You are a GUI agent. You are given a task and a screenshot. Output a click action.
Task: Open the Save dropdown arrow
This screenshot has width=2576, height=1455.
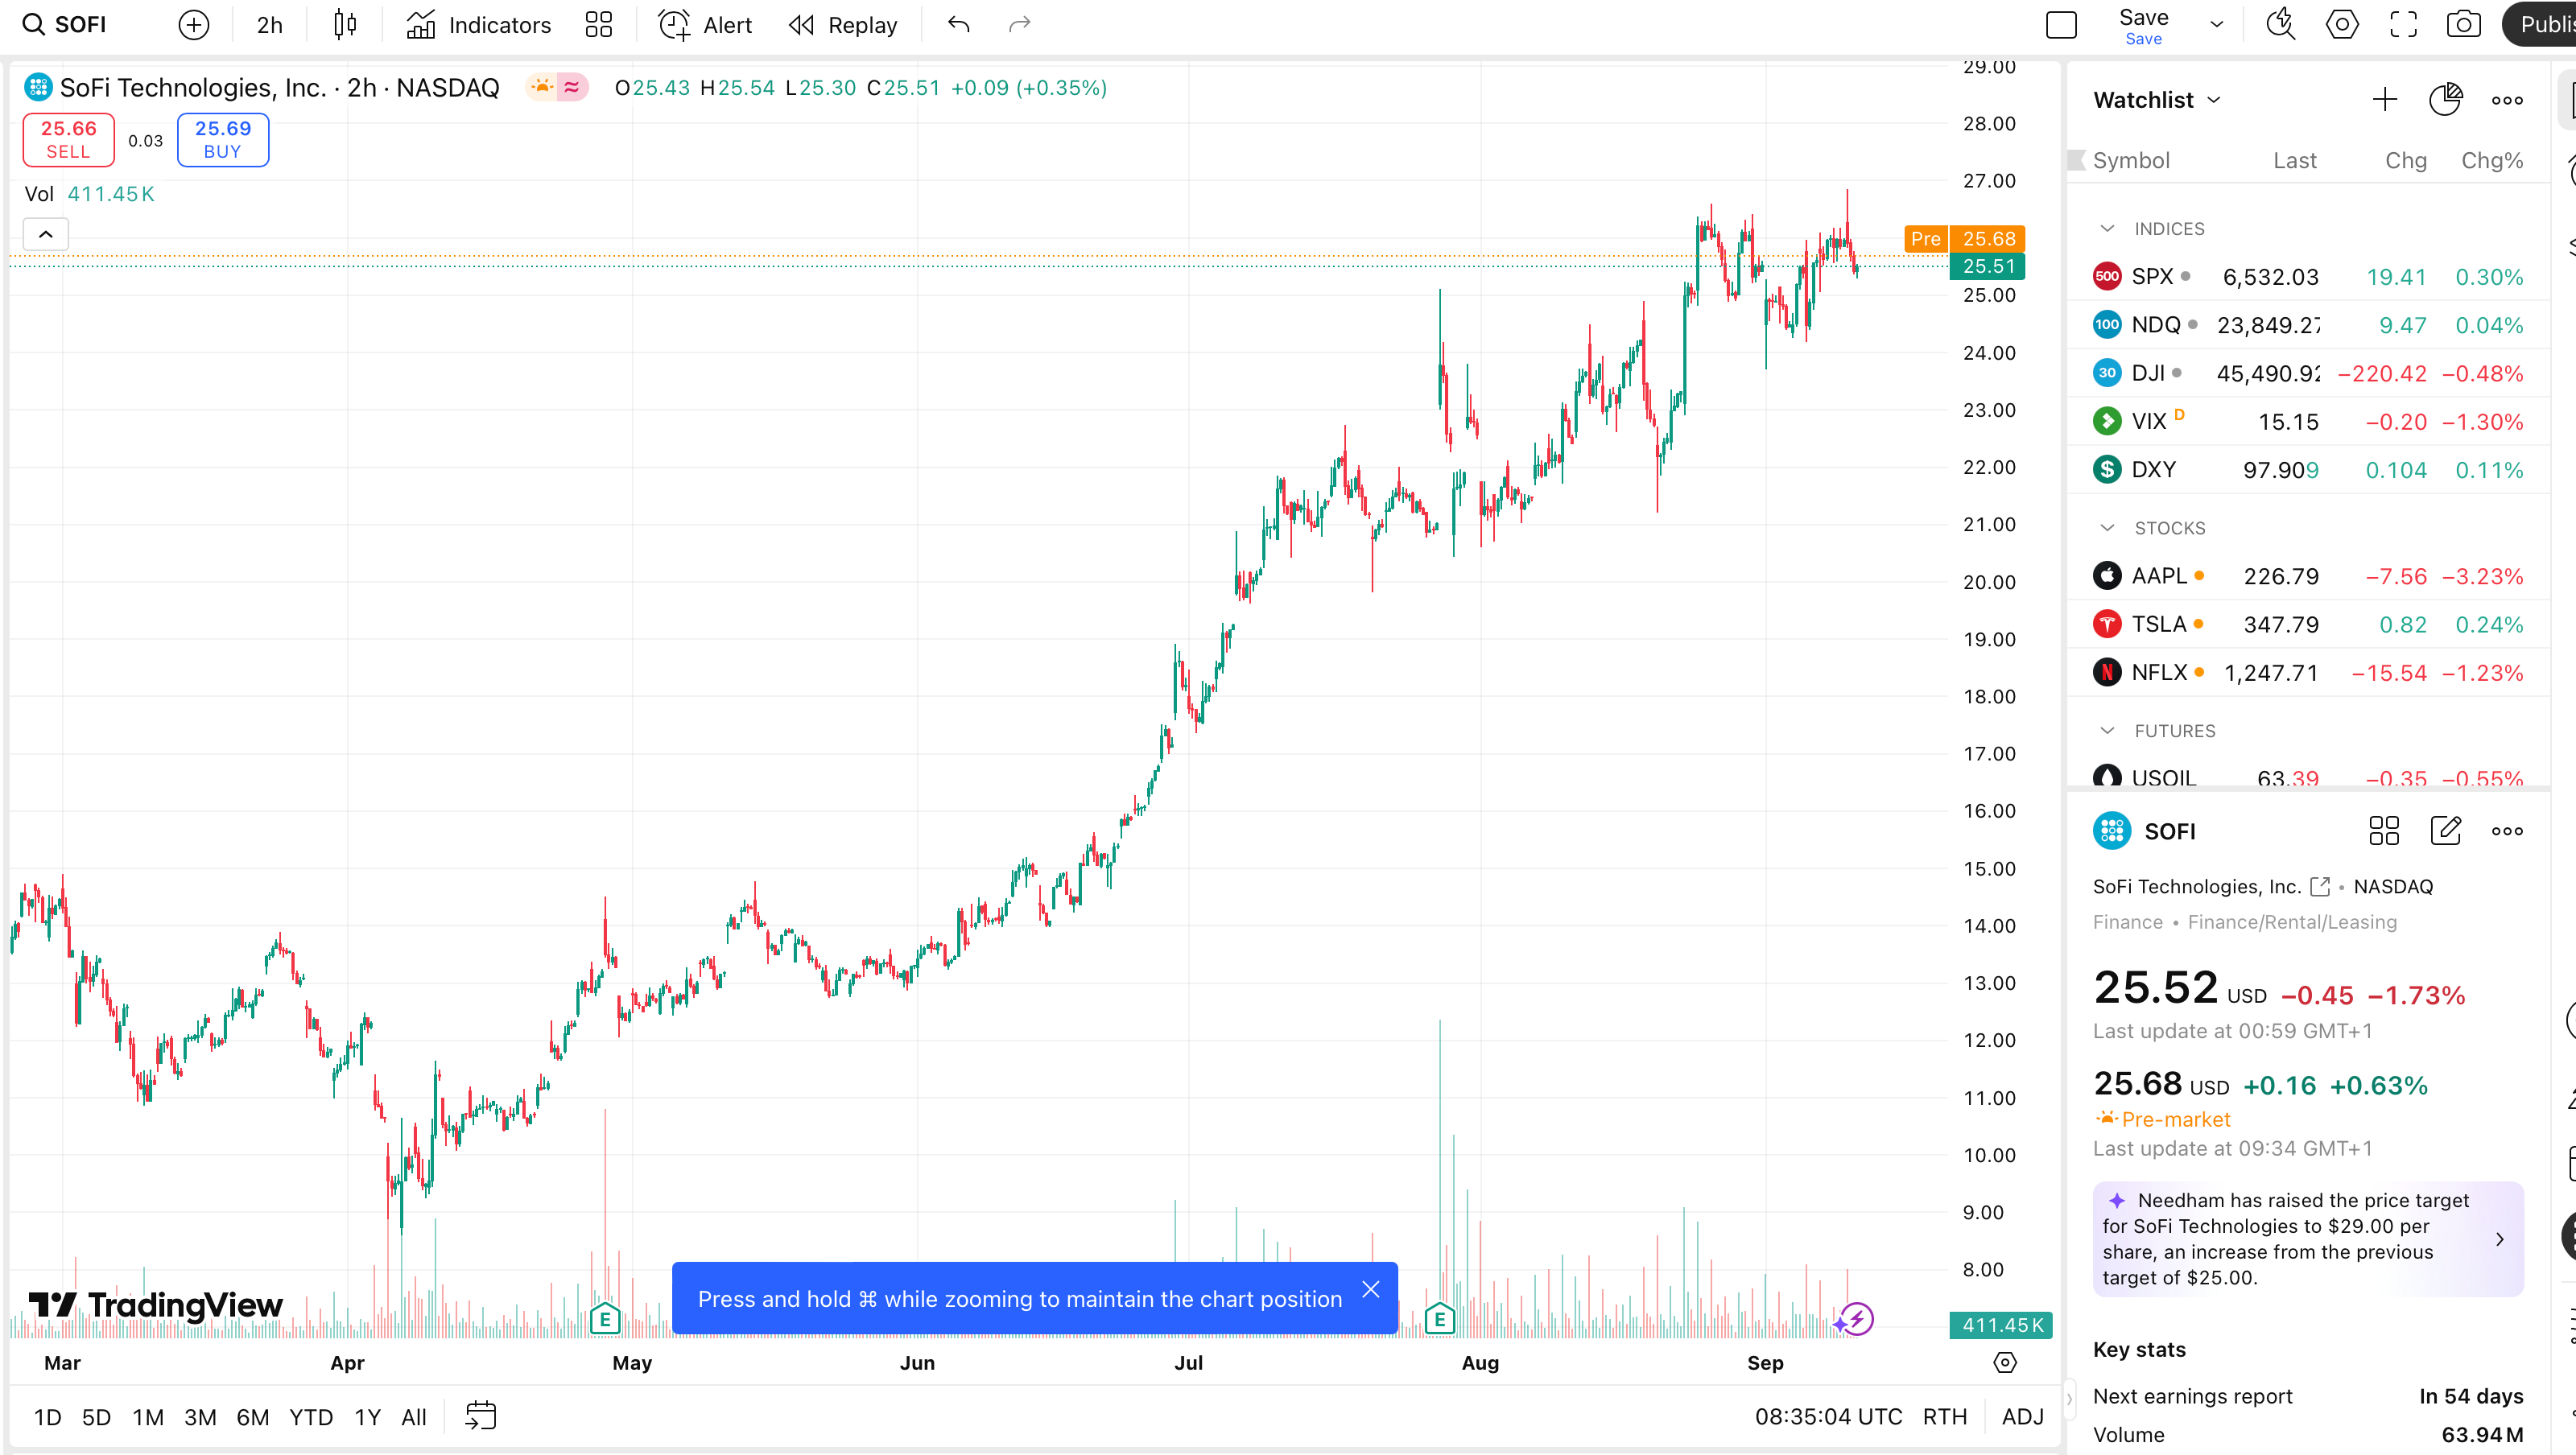[x=2217, y=25]
